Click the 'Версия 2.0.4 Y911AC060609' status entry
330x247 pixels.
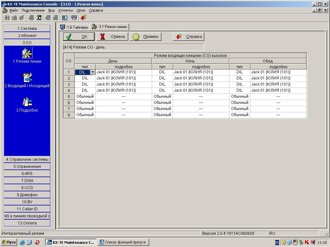coord(235,233)
